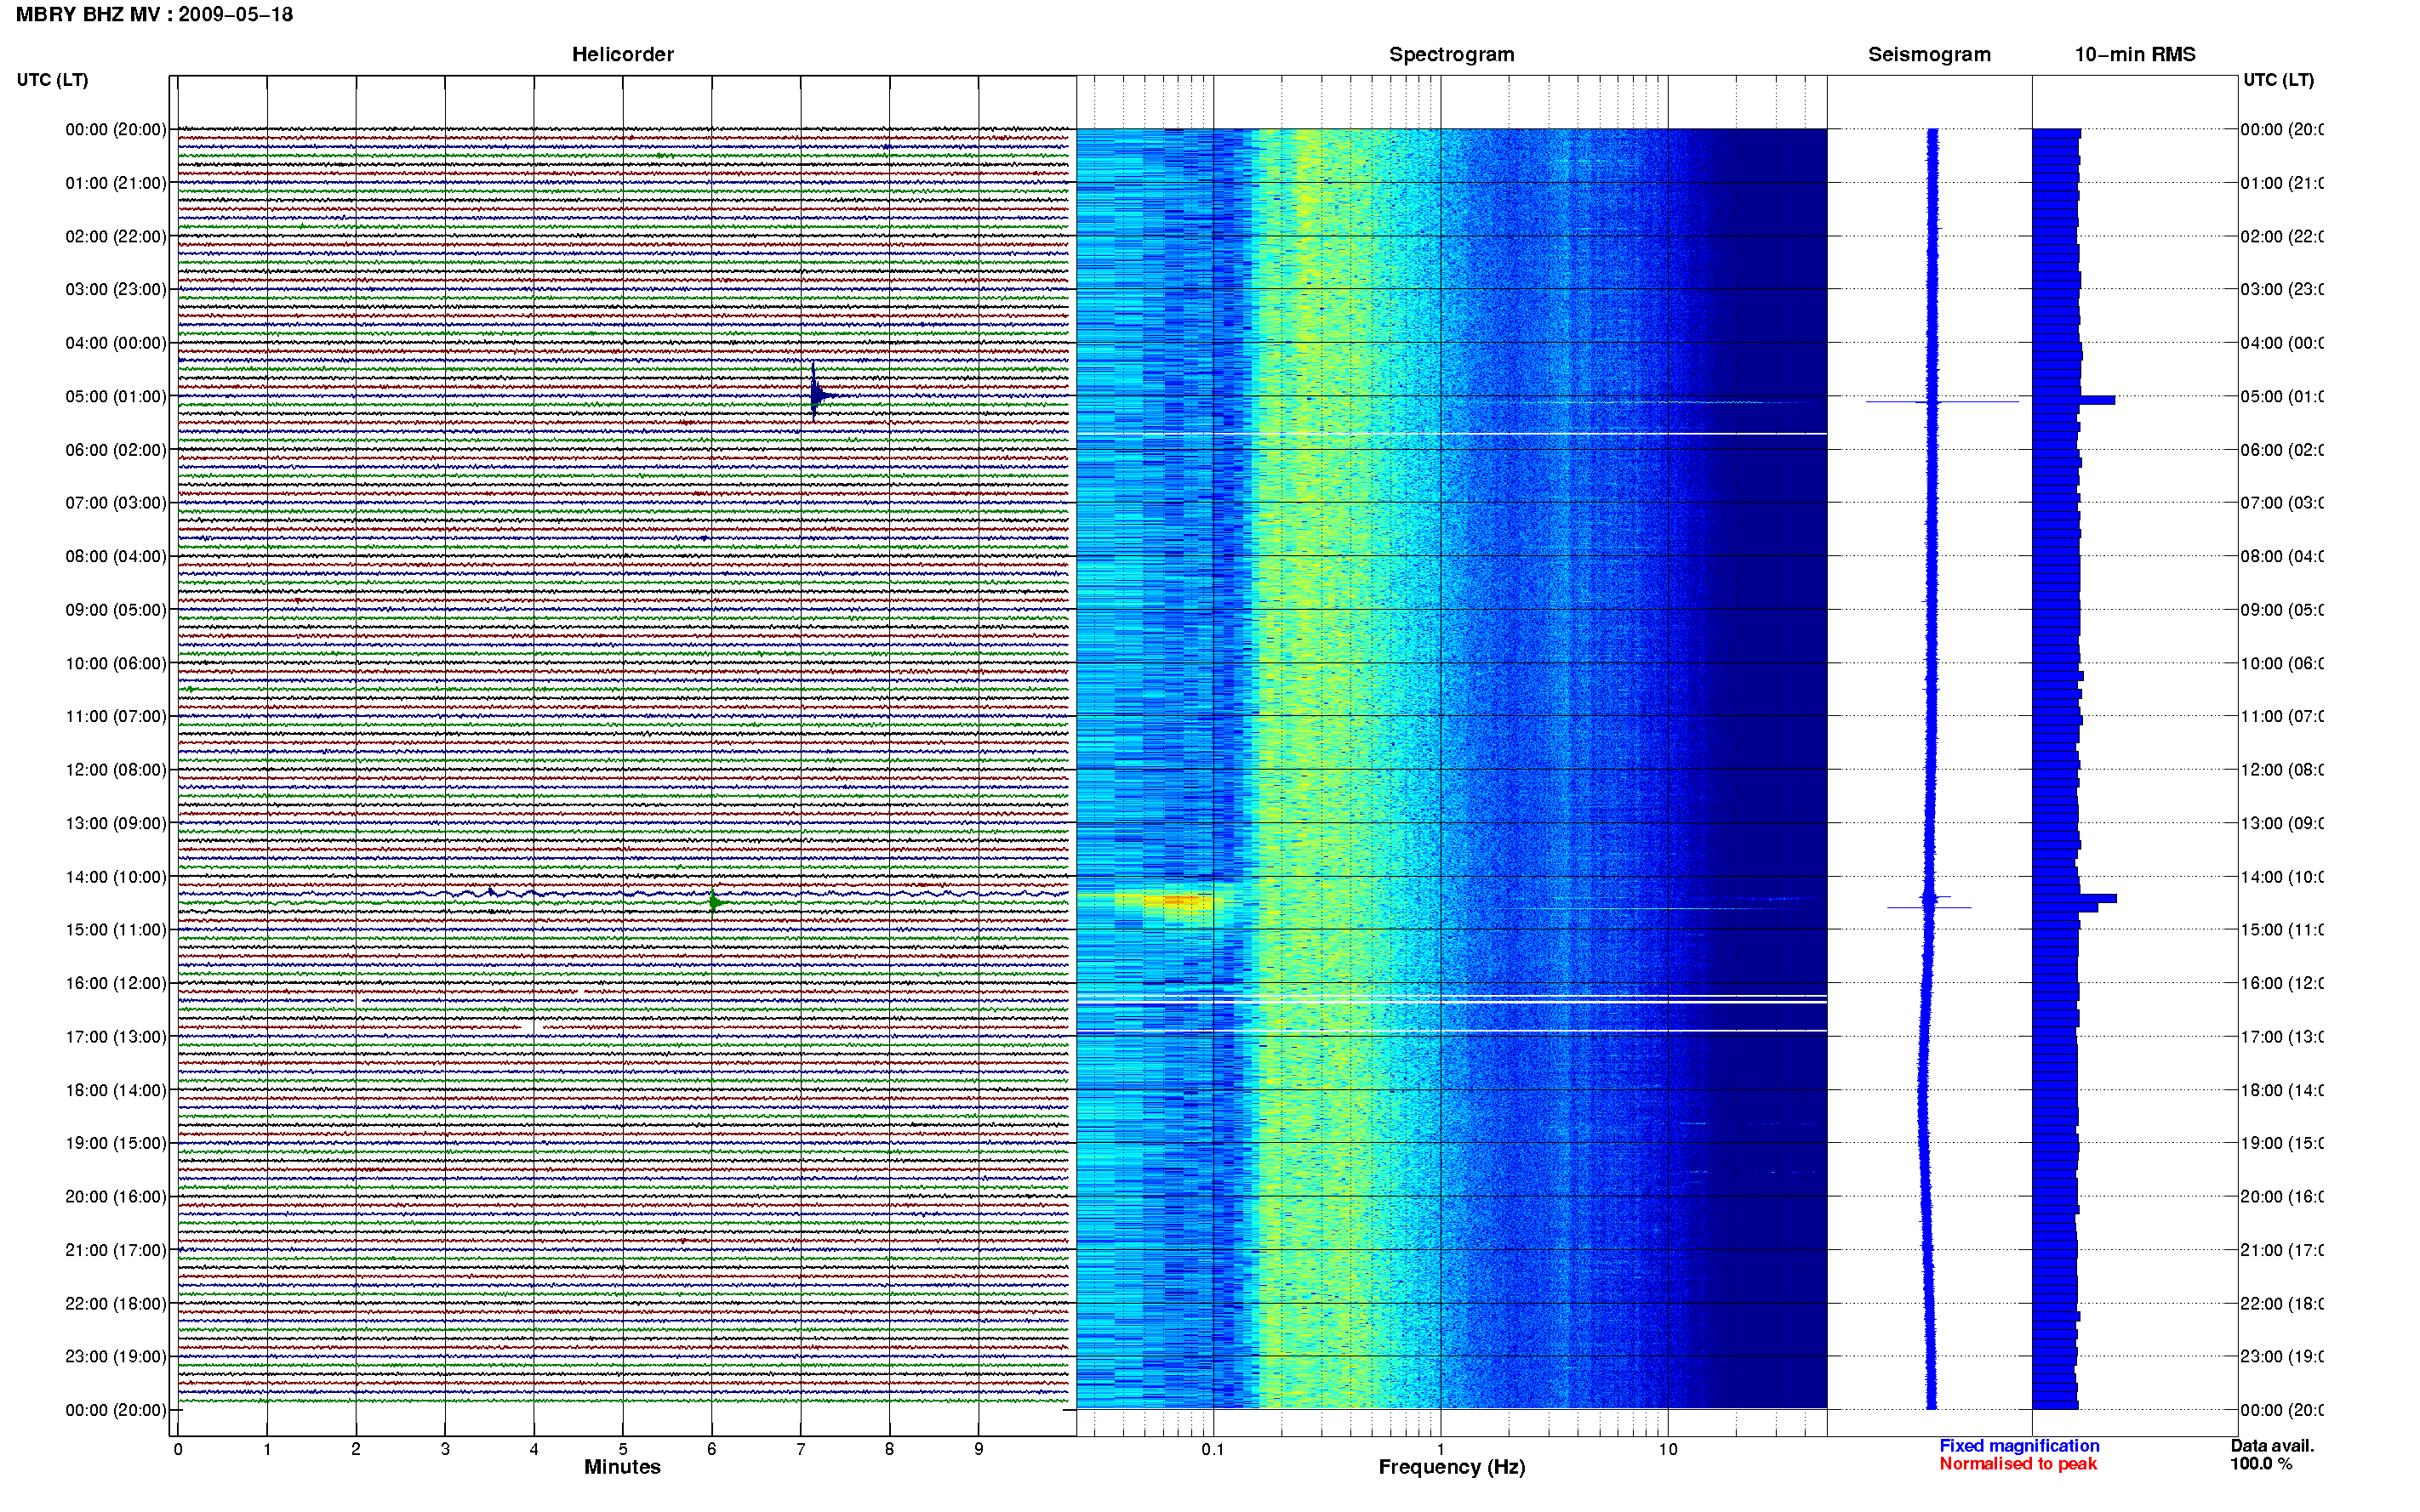
Task: Click left time label '22:00 (18:00)'
Action: click(116, 1304)
